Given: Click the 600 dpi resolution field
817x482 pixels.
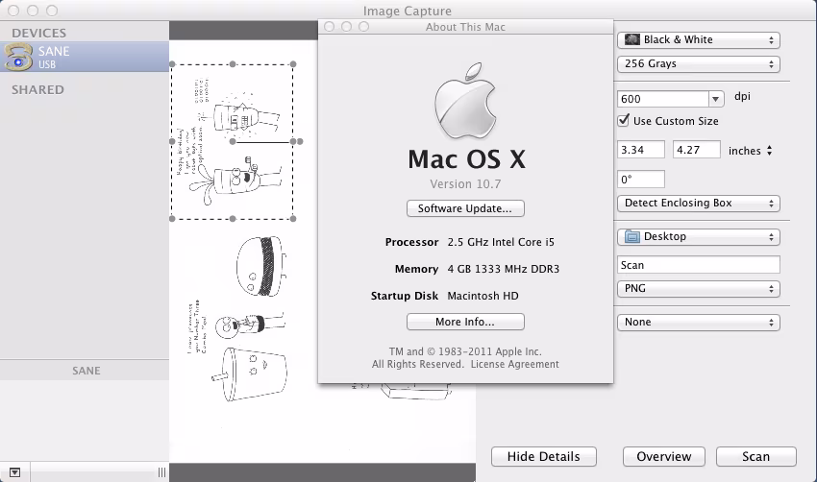Looking at the screenshot, I should pos(663,99).
